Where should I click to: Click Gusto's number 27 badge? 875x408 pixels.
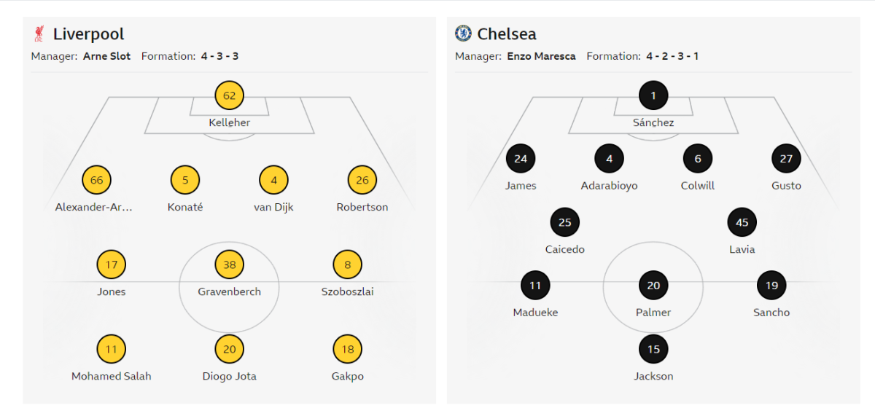(x=786, y=159)
